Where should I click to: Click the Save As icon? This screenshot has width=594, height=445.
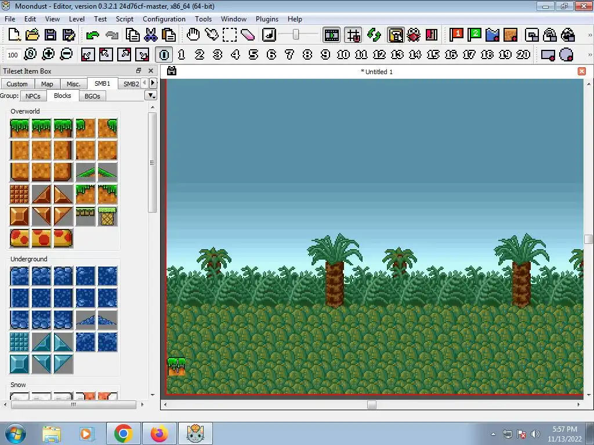68,35
